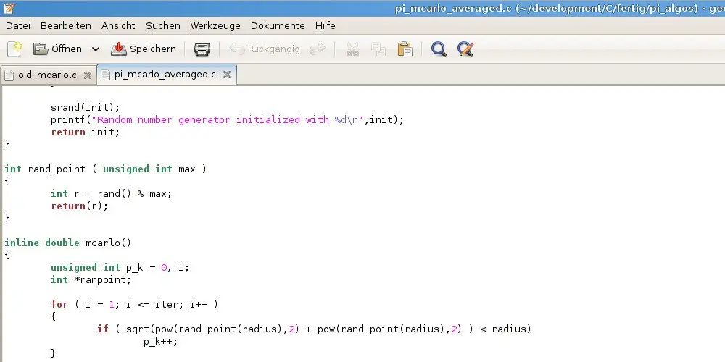Open the Hilfe menu

coord(325,26)
